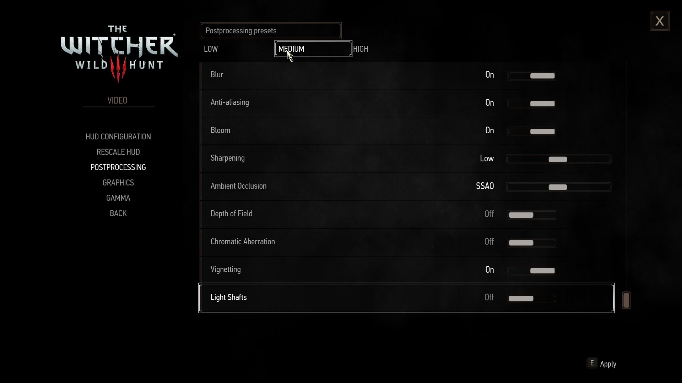The width and height of the screenshot is (682, 383).
Task: Click the Postprocessing presets dropdown
Action: 270,30
